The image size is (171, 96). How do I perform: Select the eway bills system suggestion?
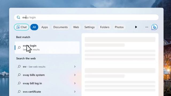(47, 75)
